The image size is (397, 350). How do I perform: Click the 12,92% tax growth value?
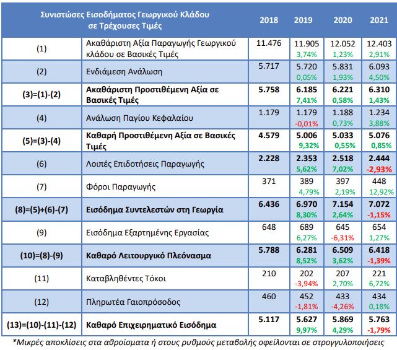(382, 192)
